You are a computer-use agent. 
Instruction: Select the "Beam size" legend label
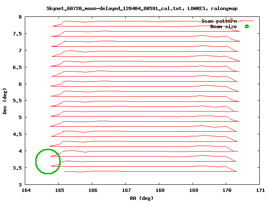[223, 27]
